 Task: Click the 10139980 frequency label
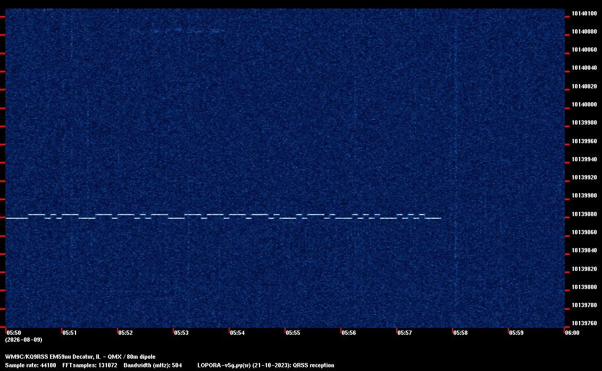pyautogui.click(x=584, y=122)
